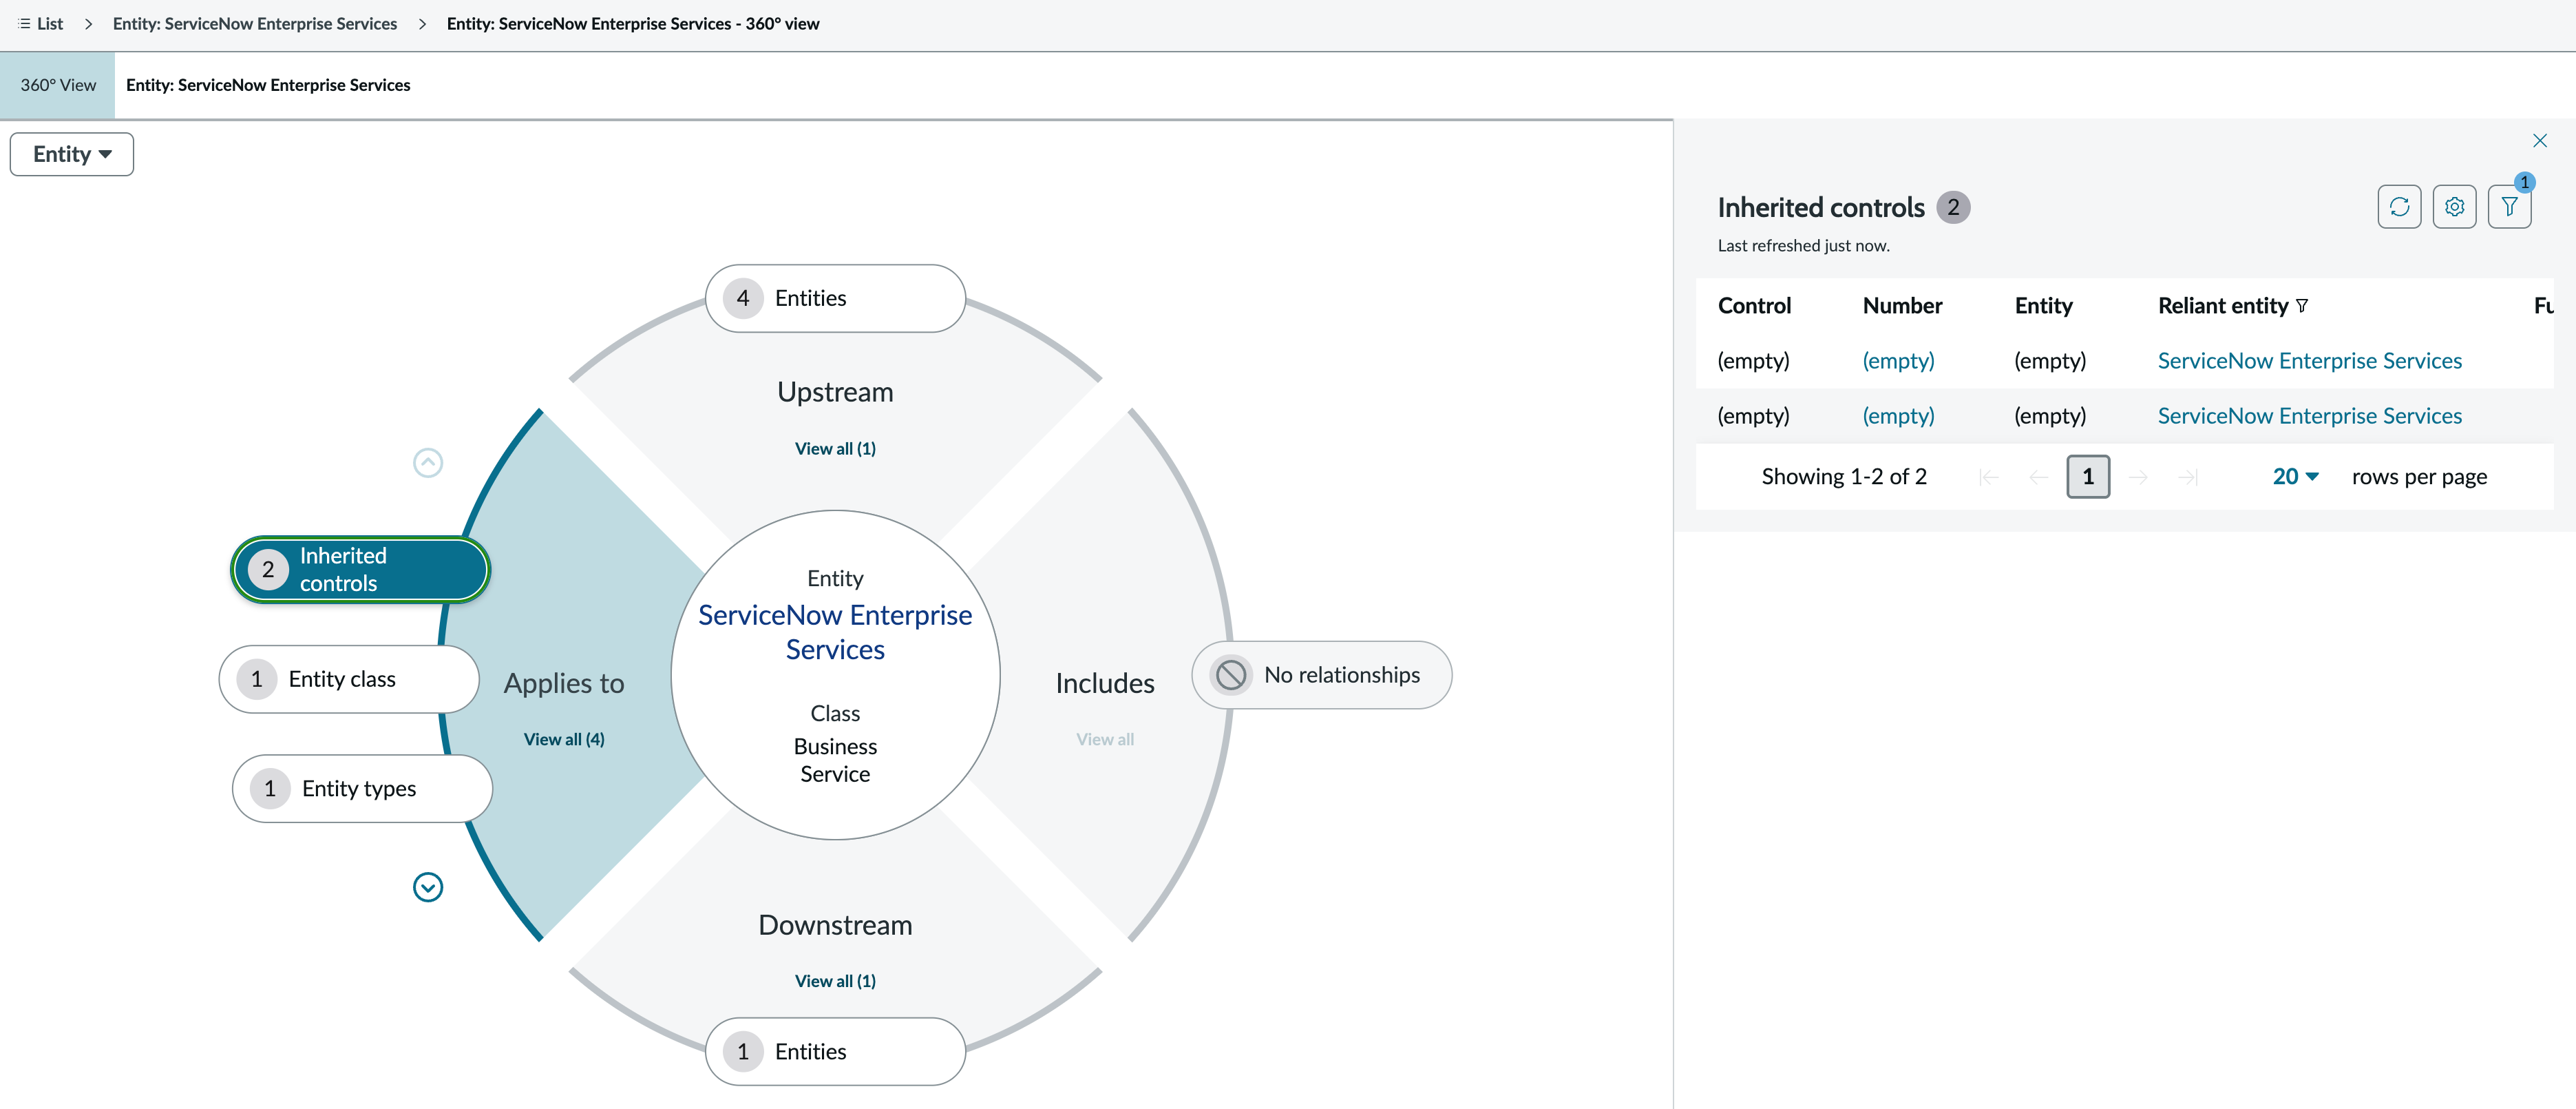Select the Inherited controls relationship pill
Viewport: 2576px width, 1109px height.
[x=360, y=570]
